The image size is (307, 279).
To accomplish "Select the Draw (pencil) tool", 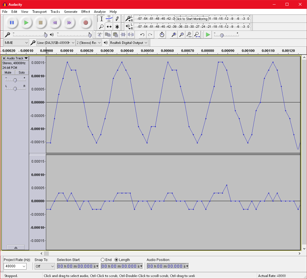I will pyautogui.click(x=117, y=19).
